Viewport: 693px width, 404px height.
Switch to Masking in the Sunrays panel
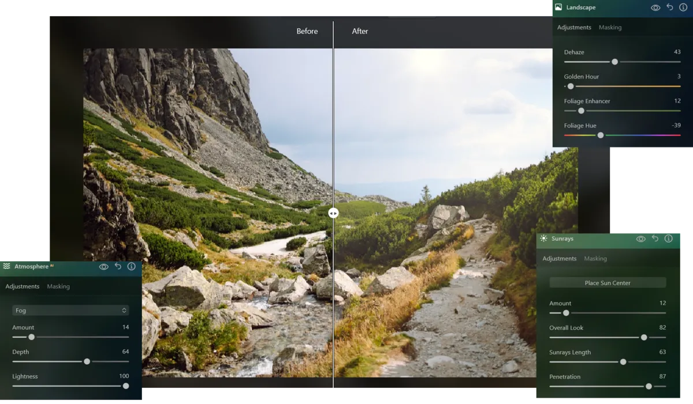[x=595, y=258]
